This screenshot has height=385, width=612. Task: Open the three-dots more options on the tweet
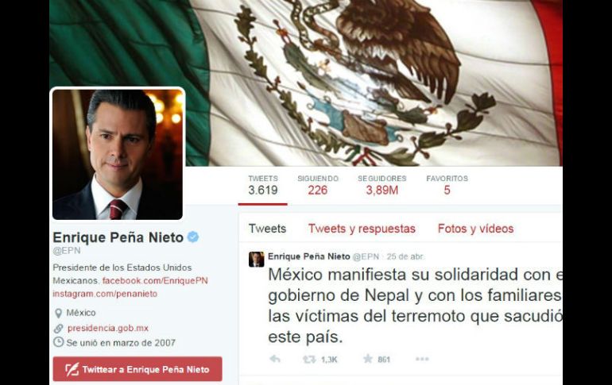pos(422,359)
